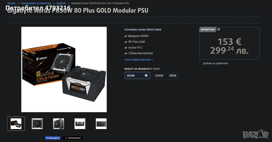The width and height of the screenshot is (272, 142).
Task: Select the second thumbnail showing fan top
Action: pos(37,124)
